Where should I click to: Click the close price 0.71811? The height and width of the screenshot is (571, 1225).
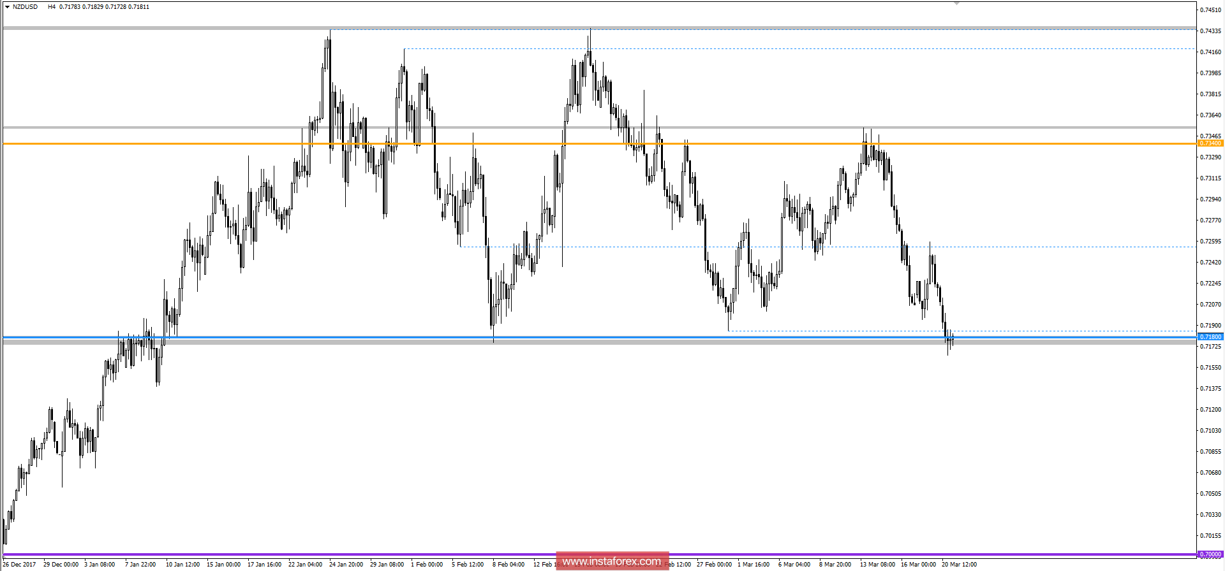tap(138, 7)
